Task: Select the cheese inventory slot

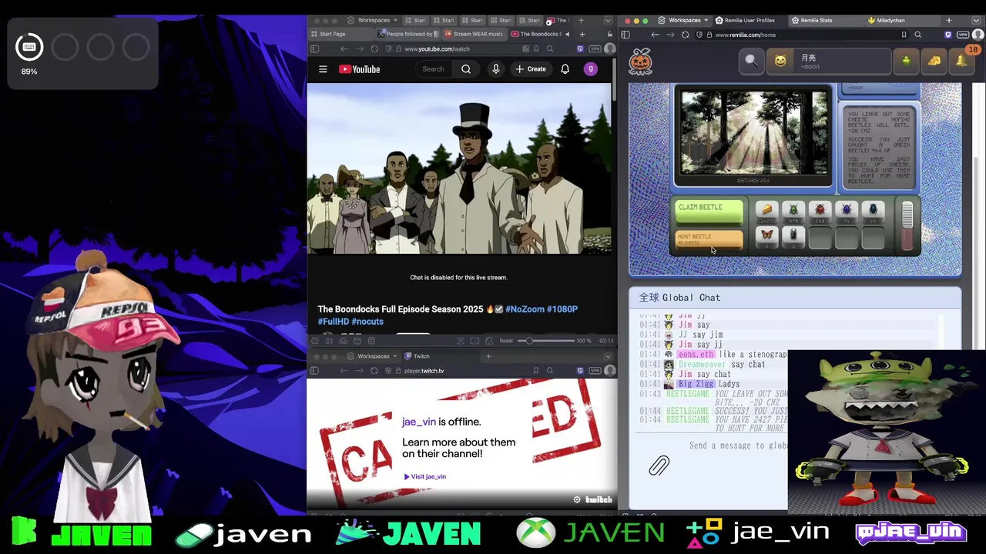Action: 766,212
